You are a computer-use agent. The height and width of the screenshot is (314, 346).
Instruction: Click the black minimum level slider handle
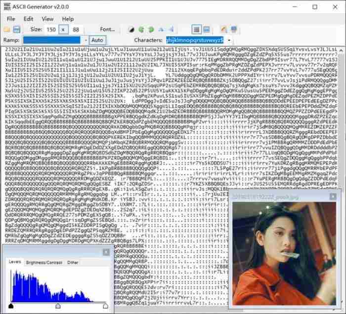11,306
